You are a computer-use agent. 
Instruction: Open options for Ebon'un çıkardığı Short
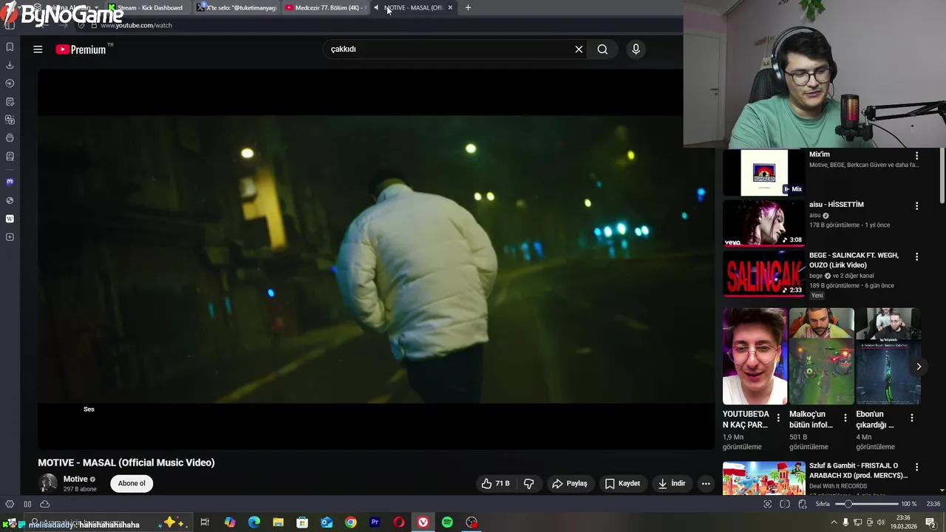911,417
